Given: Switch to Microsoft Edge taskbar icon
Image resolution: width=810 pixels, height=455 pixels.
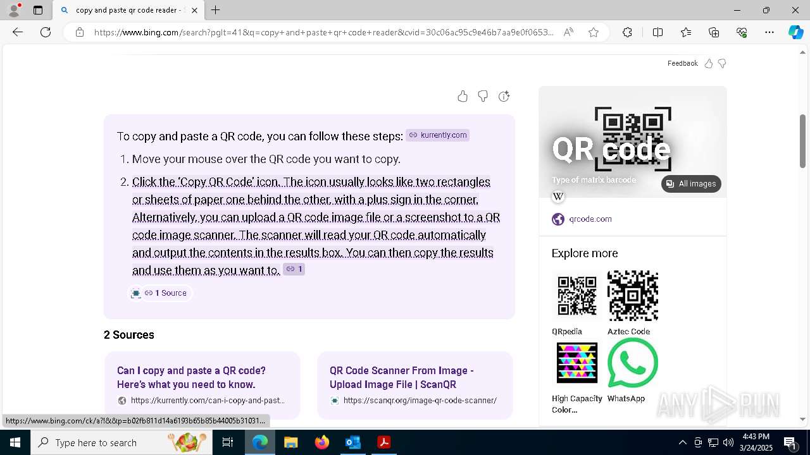Looking at the screenshot, I should [x=260, y=442].
